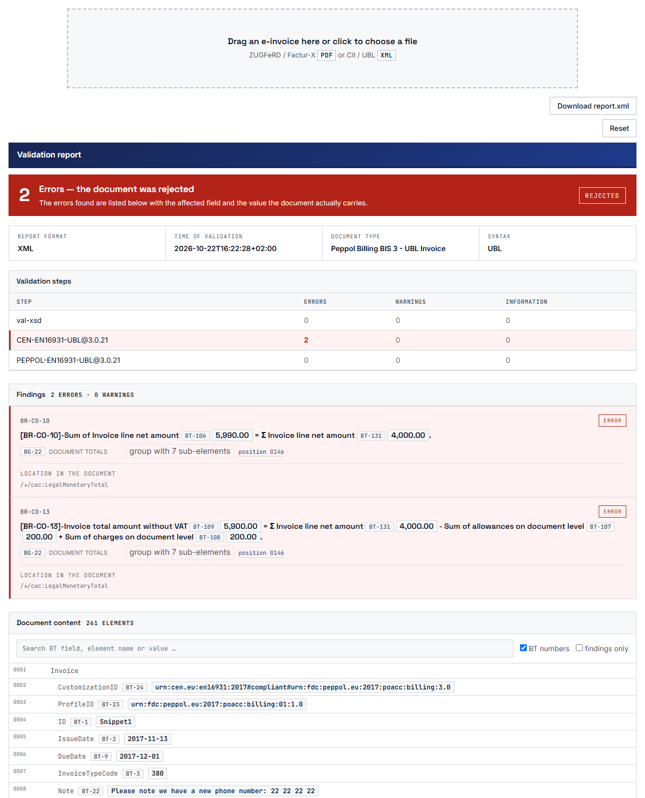
Task: Click the /*/cac:LegalMonetaryTotal path under BR-CO-10
Action: (x=64, y=485)
